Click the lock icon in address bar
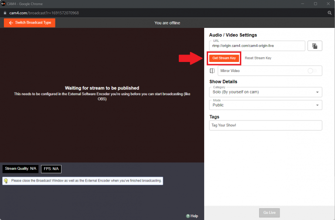Image resolution: width=335 pixels, height=220 pixels. [x=5, y=13]
